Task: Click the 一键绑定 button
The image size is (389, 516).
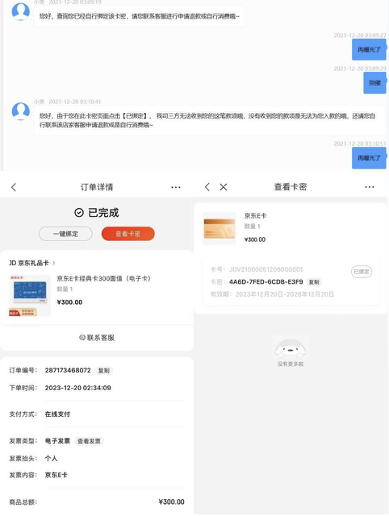Action: 65,234
